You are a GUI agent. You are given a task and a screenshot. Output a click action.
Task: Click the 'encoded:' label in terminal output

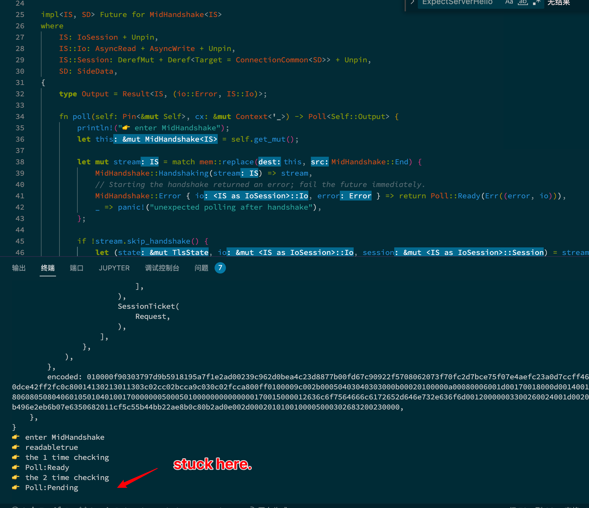point(65,377)
